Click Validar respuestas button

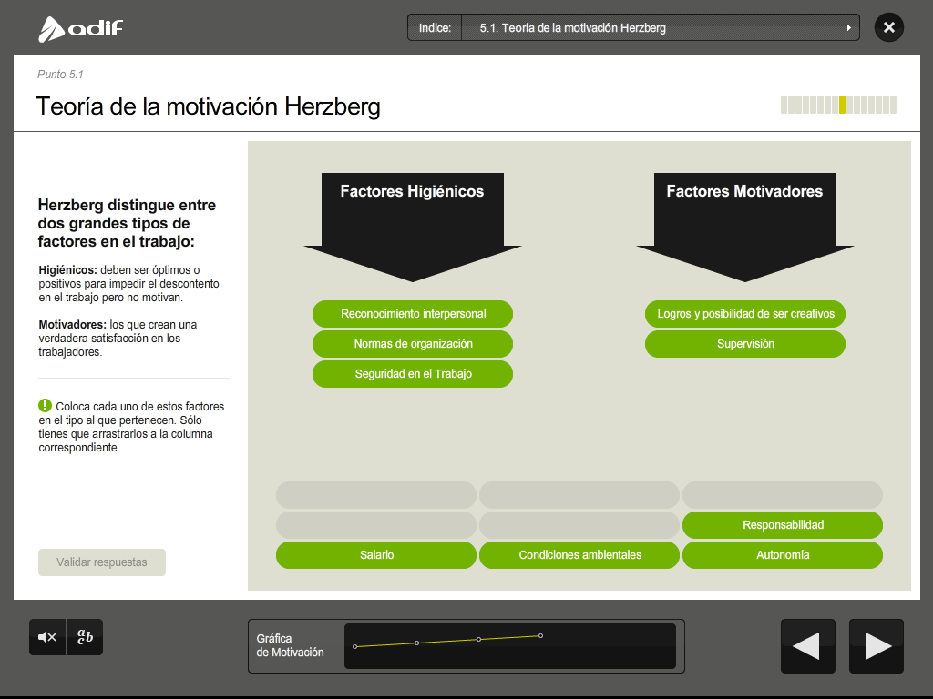[102, 562]
